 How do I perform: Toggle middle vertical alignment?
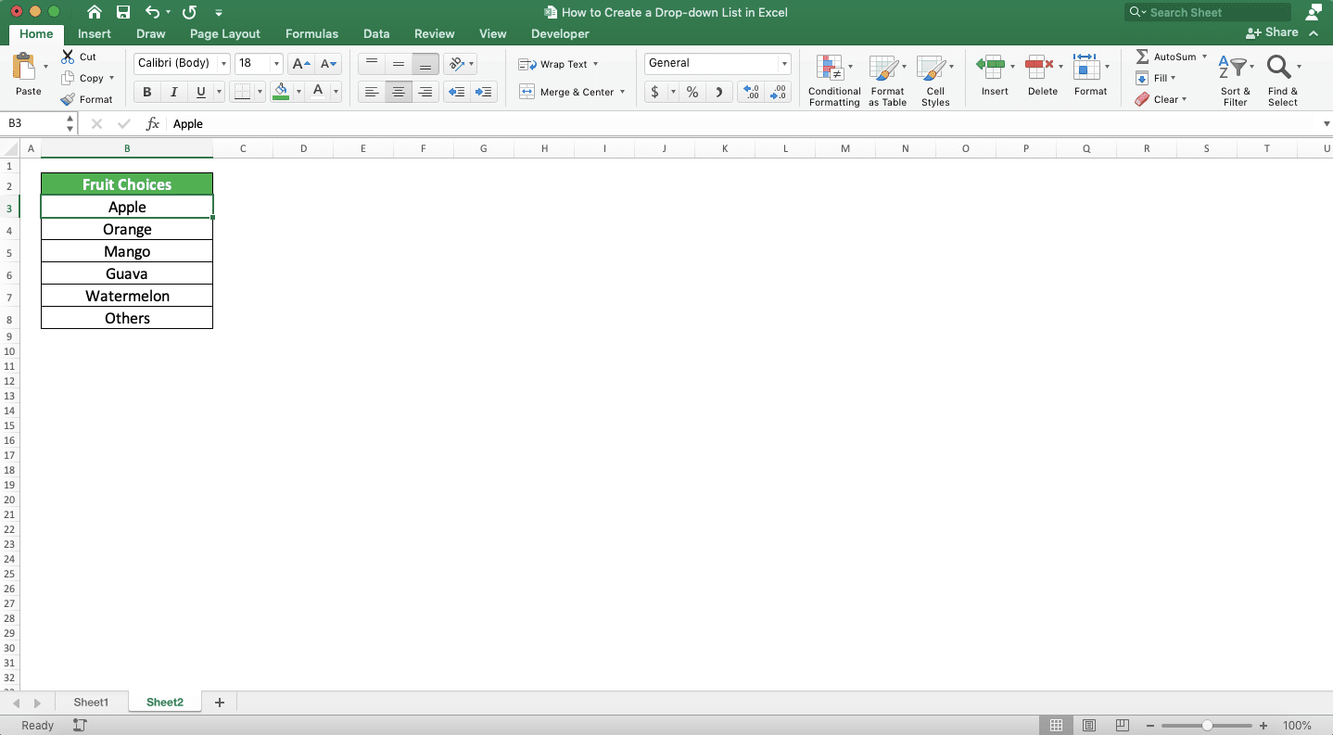[x=399, y=64]
